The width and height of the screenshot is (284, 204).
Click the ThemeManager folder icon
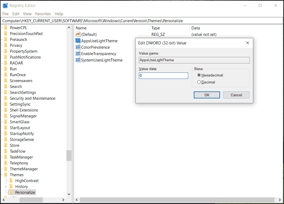pos(6,169)
